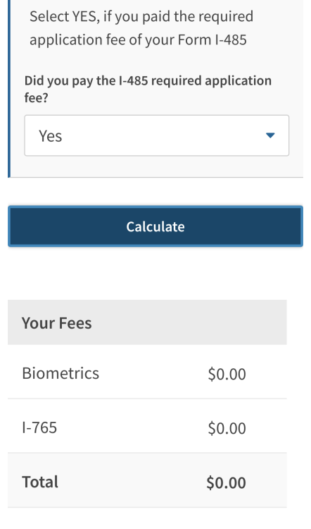Select the I-765 row label

click(39, 427)
